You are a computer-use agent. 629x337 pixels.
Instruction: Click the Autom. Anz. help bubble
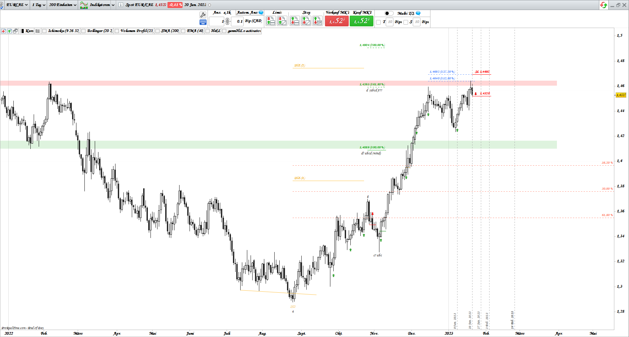(261, 13)
